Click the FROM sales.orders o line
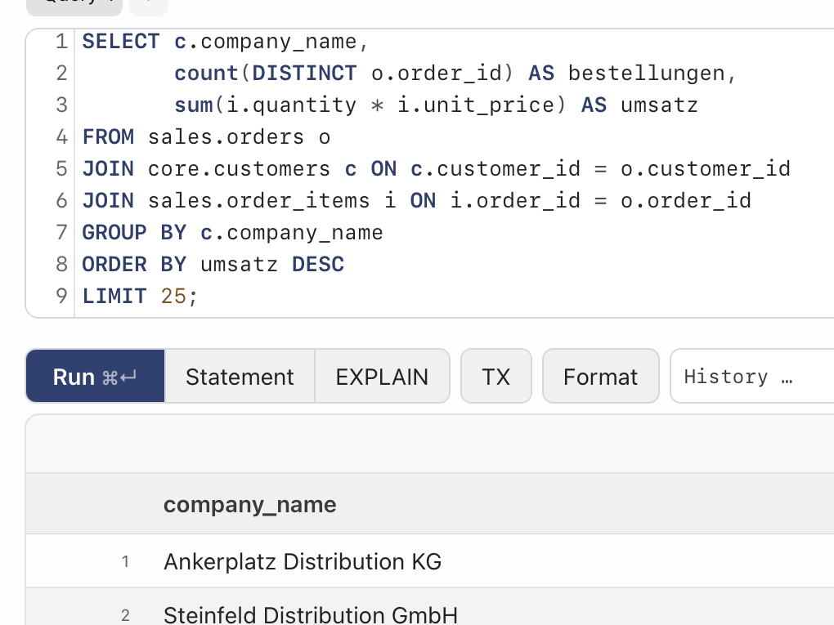Image resolution: width=834 pixels, height=625 pixels. coord(206,136)
